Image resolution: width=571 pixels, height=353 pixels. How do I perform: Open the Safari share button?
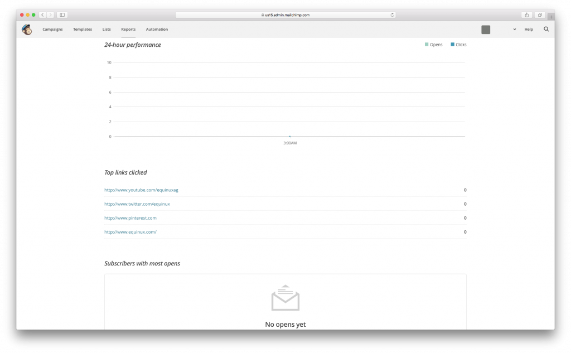pyautogui.click(x=526, y=15)
